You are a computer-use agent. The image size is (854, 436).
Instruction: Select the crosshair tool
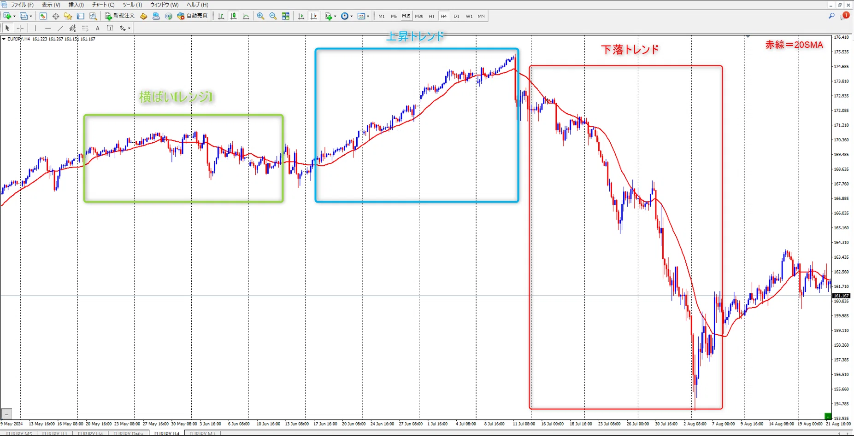click(x=20, y=28)
